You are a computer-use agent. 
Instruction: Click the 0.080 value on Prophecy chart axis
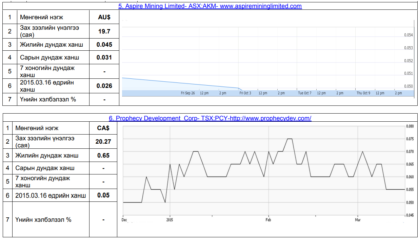click(x=410, y=126)
